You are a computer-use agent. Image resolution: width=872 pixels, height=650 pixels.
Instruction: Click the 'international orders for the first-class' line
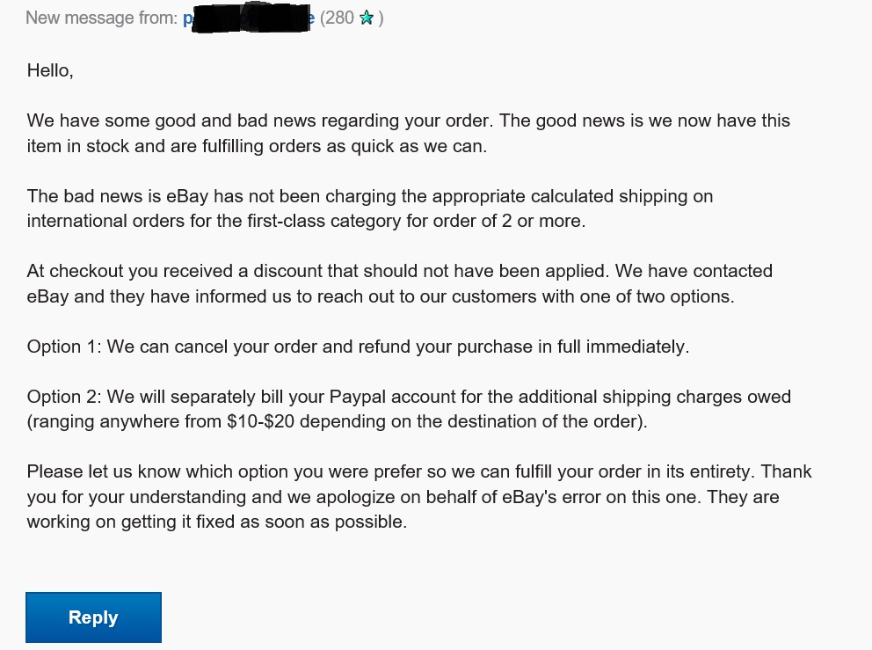[307, 221]
